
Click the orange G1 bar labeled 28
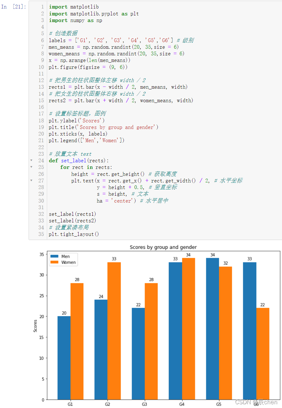click(x=77, y=341)
